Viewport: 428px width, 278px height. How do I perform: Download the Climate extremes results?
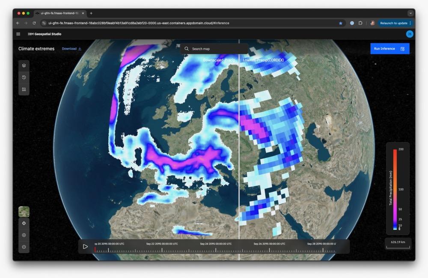(x=71, y=48)
